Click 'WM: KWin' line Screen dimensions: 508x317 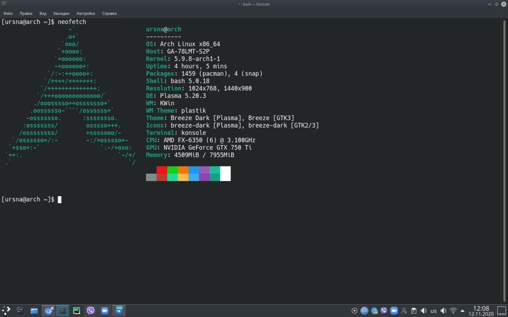pyautogui.click(x=160, y=103)
